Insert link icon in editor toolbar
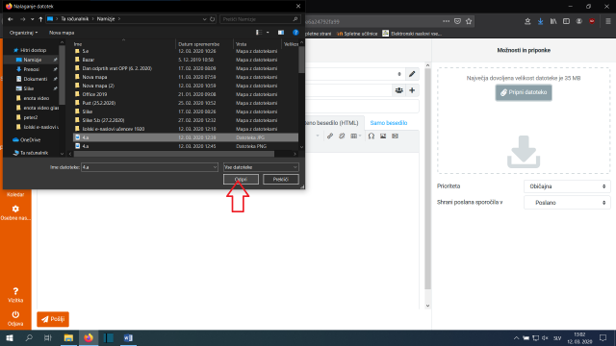This screenshot has width=616, height=346. click(x=330, y=136)
